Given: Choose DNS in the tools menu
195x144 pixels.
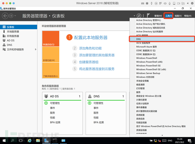Looking at the screenshot, I should tap(162, 39).
